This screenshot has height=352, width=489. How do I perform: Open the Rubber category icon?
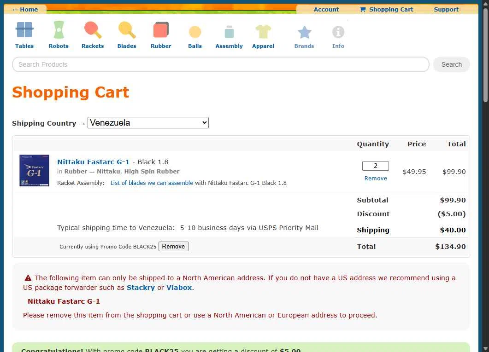point(161,30)
